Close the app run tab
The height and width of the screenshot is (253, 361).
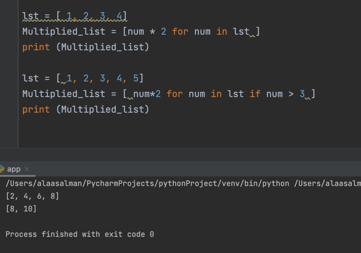coord(27,169)
